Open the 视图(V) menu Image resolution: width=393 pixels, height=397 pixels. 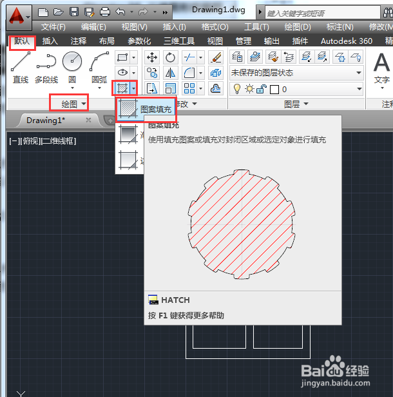(134, 27)
